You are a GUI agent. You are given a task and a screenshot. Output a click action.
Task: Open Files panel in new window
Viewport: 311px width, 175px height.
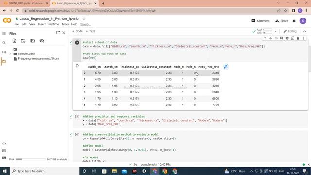click(x=58, y=33)
